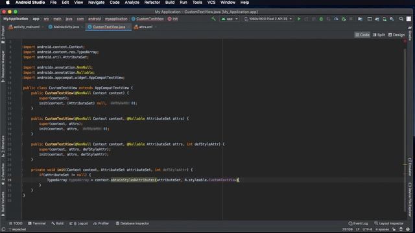Open the Logcat tool window
This screenshot has width=415, height=233.
(78, 223)
